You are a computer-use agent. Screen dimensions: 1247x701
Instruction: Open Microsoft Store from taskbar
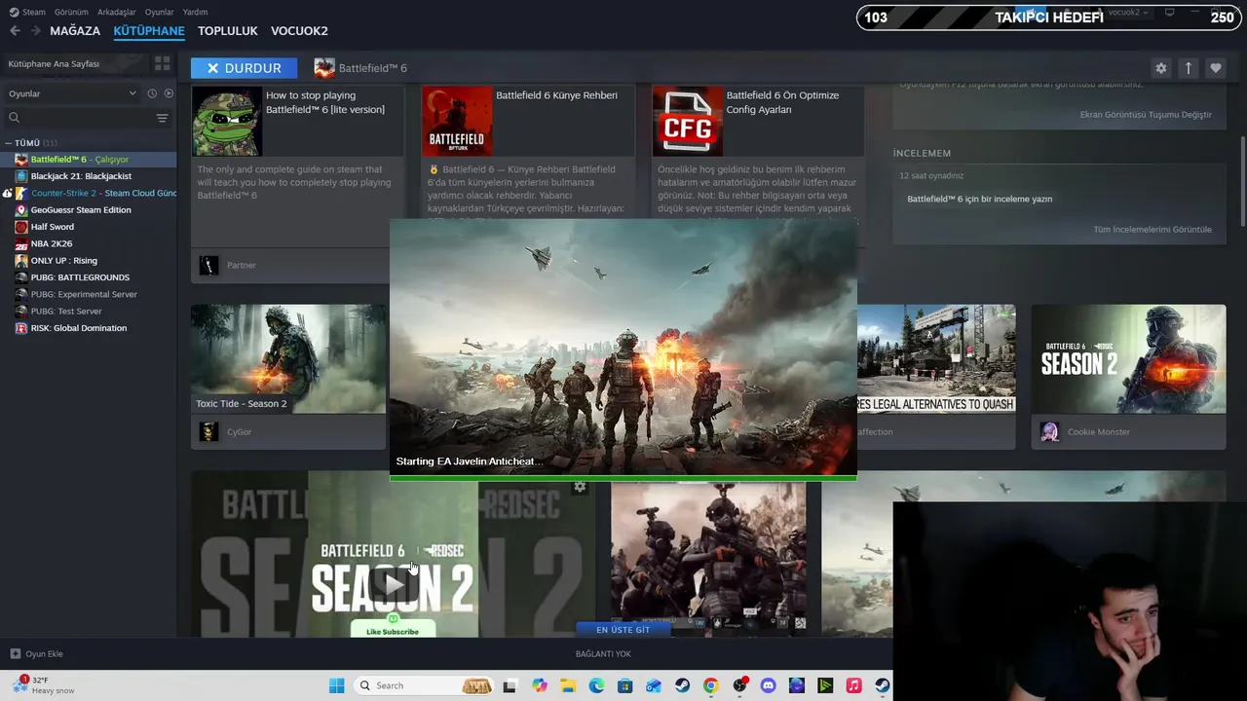(x=625, y=685)
